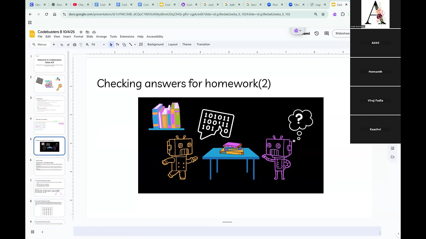Open the grid view icon at bottom left

33,232
